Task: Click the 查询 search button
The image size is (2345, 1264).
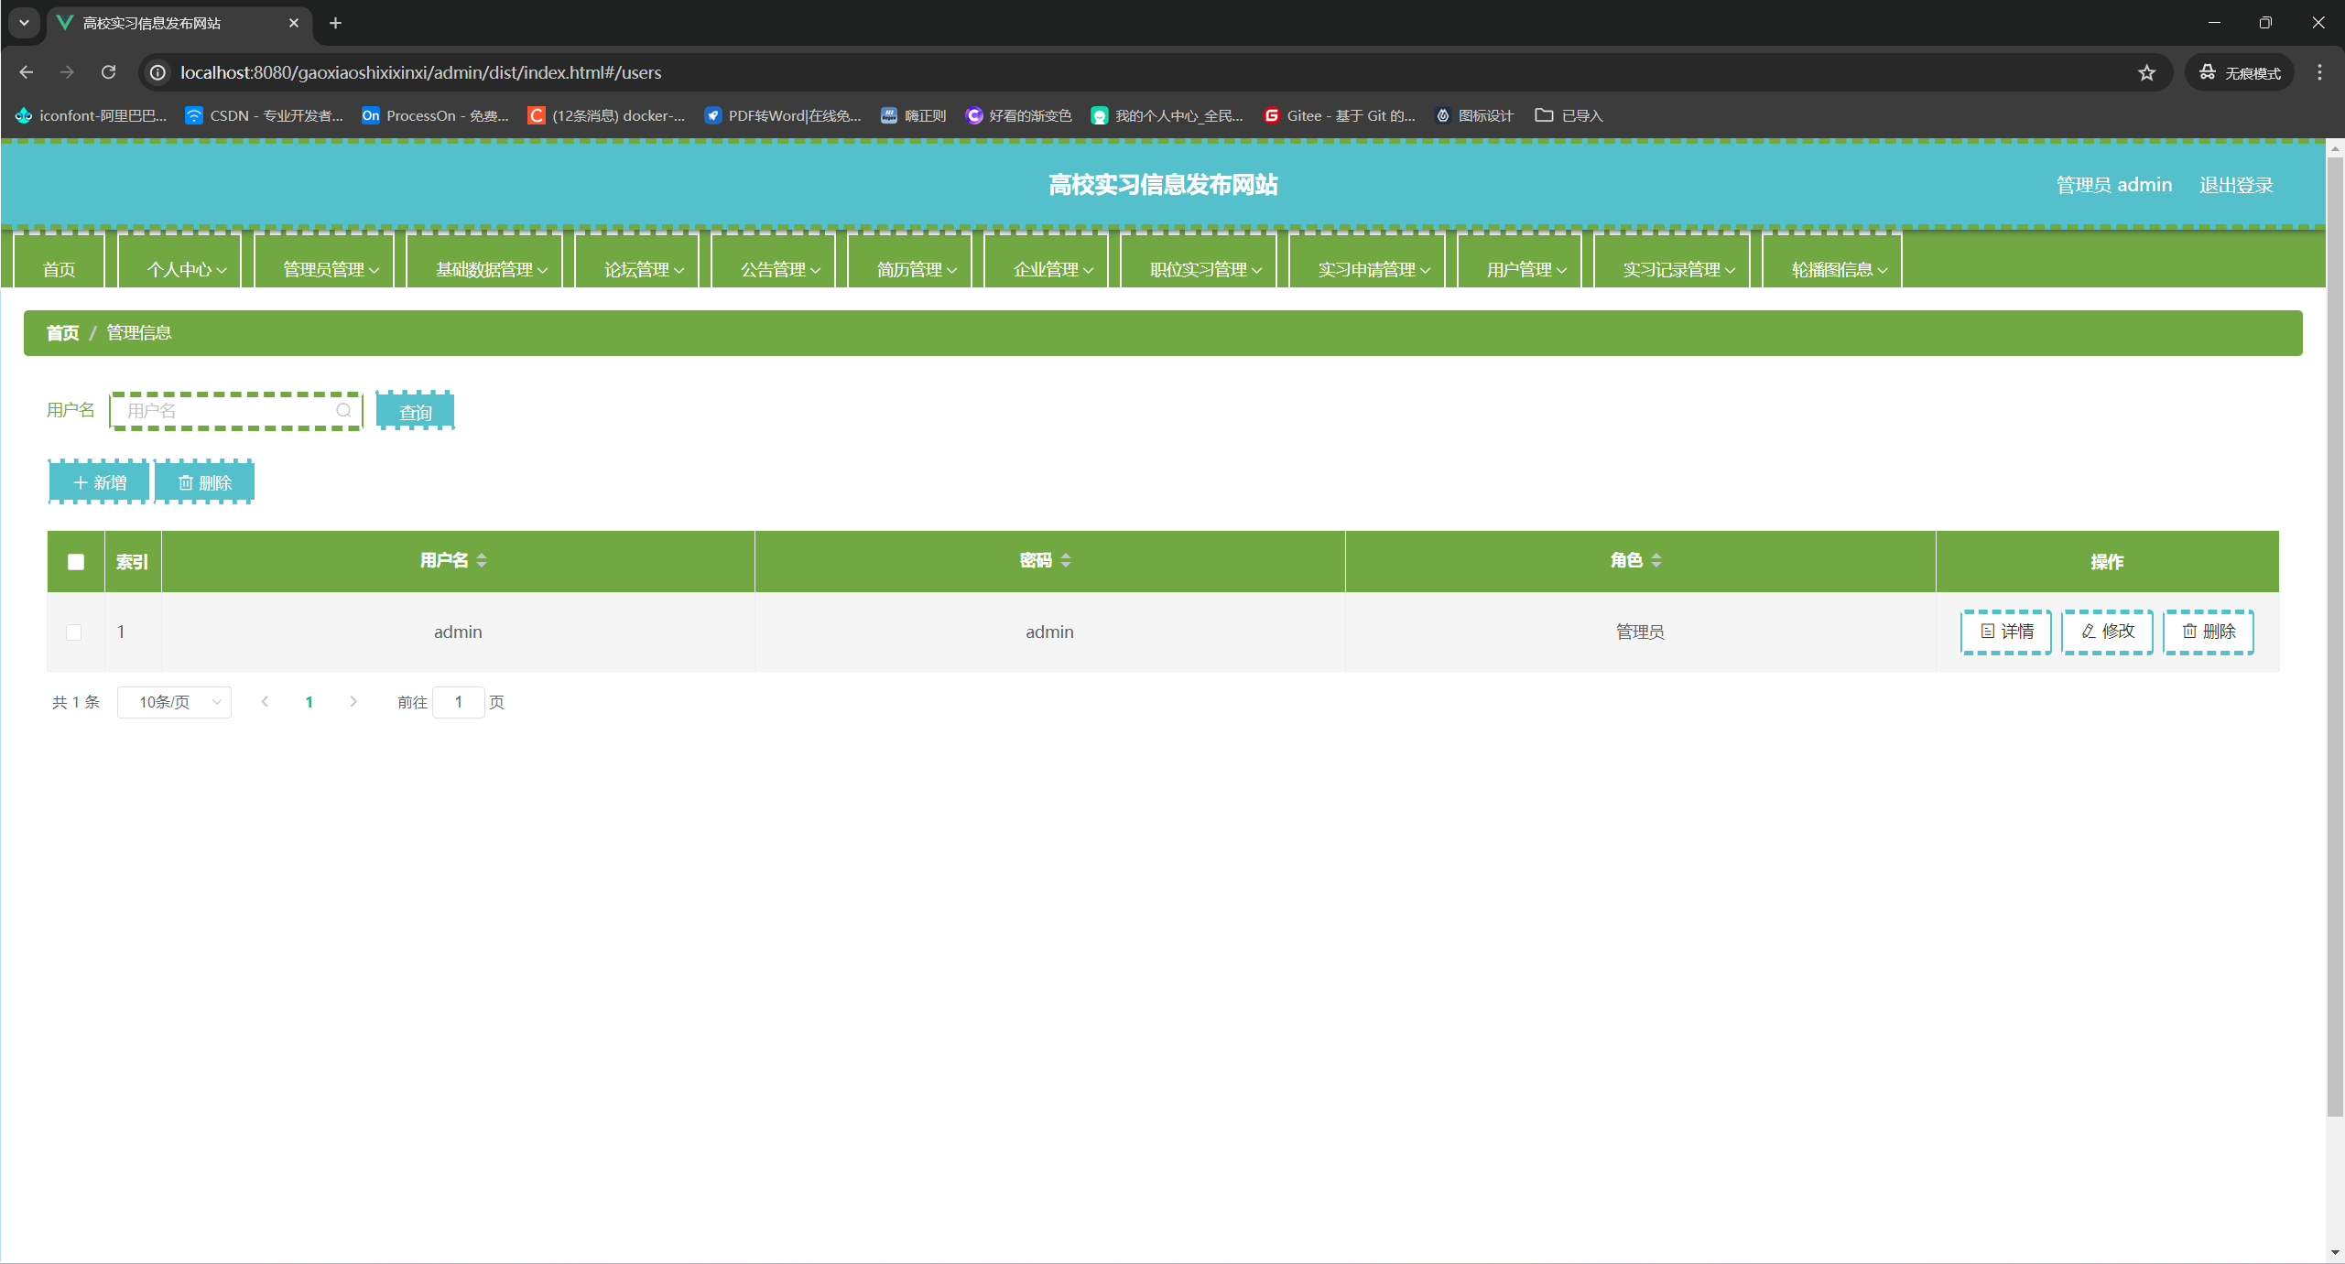Action: (415, 412)
